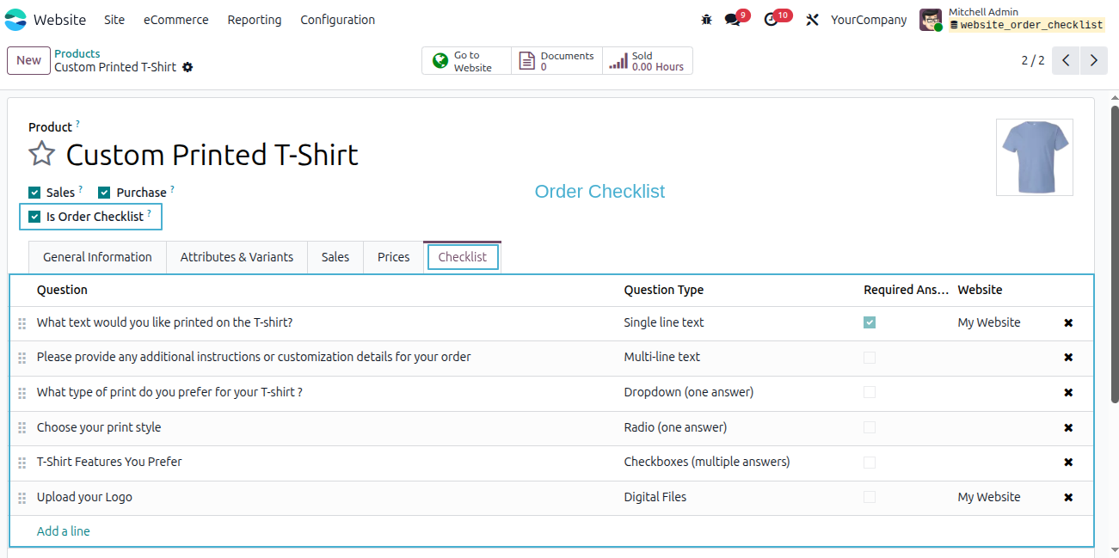Click the Go to Website globe button

[466, 61]
